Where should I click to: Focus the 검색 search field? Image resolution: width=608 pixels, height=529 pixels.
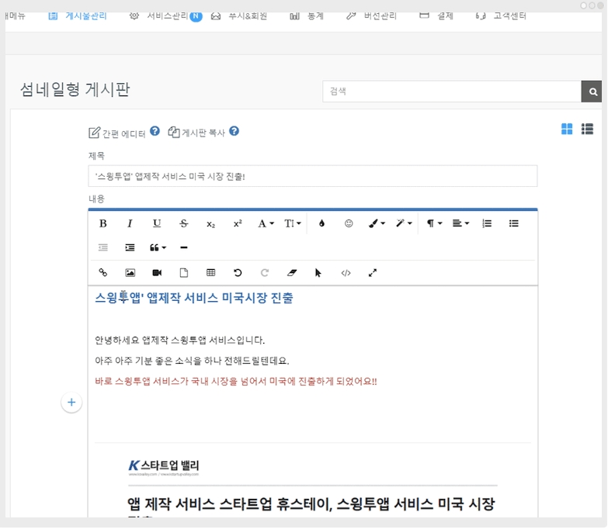pos(453,92)
